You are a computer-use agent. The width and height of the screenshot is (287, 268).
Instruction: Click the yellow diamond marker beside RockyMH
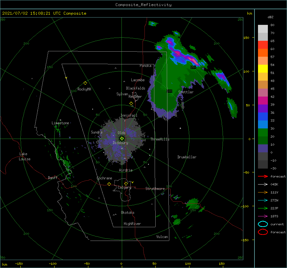coord(85,83)
